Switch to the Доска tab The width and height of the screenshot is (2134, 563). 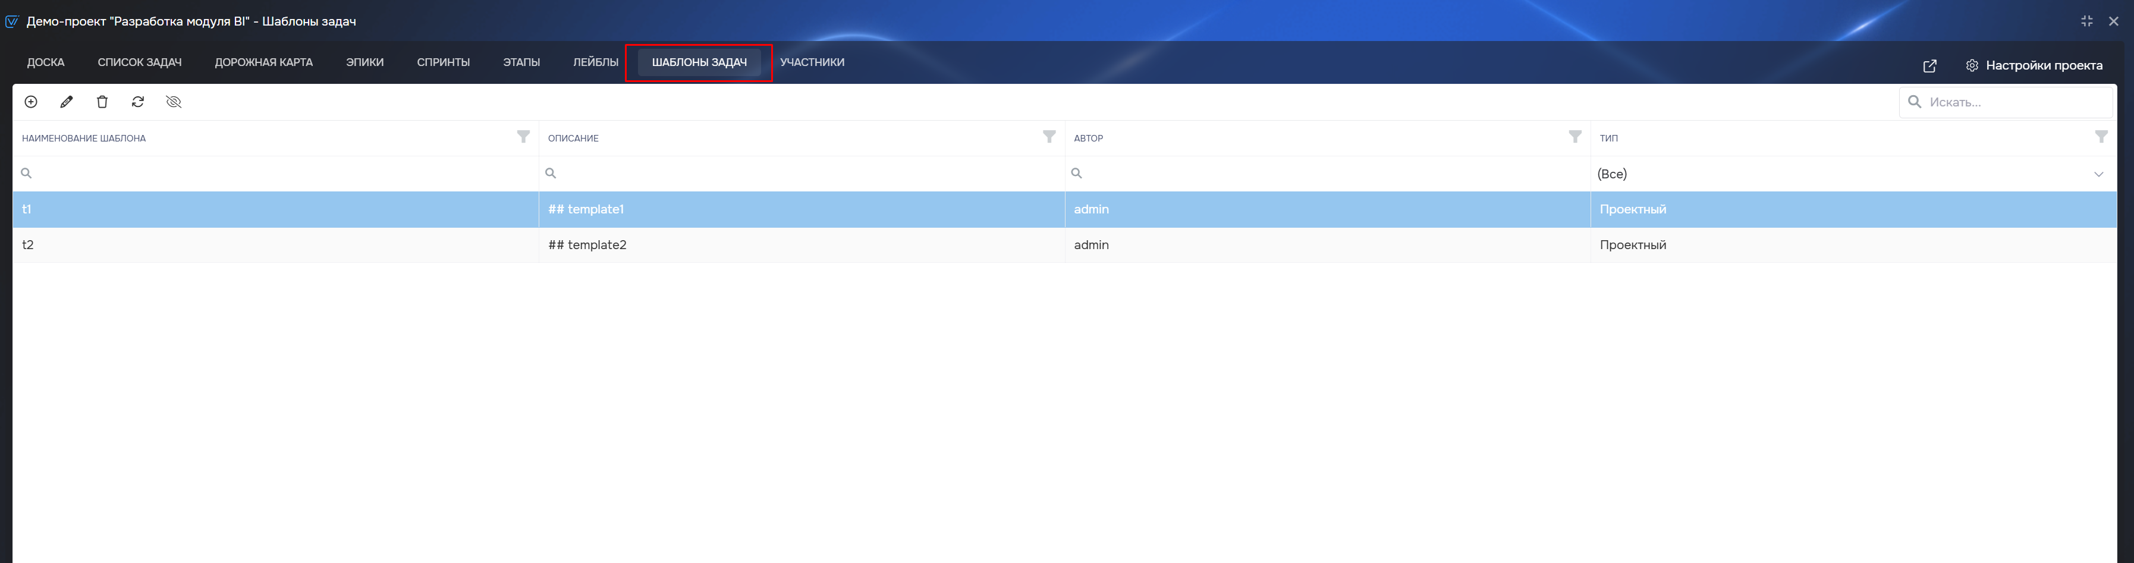coord(46,62)
